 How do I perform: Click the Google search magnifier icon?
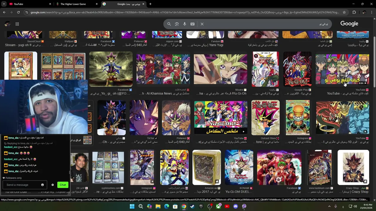coord(169,24)
